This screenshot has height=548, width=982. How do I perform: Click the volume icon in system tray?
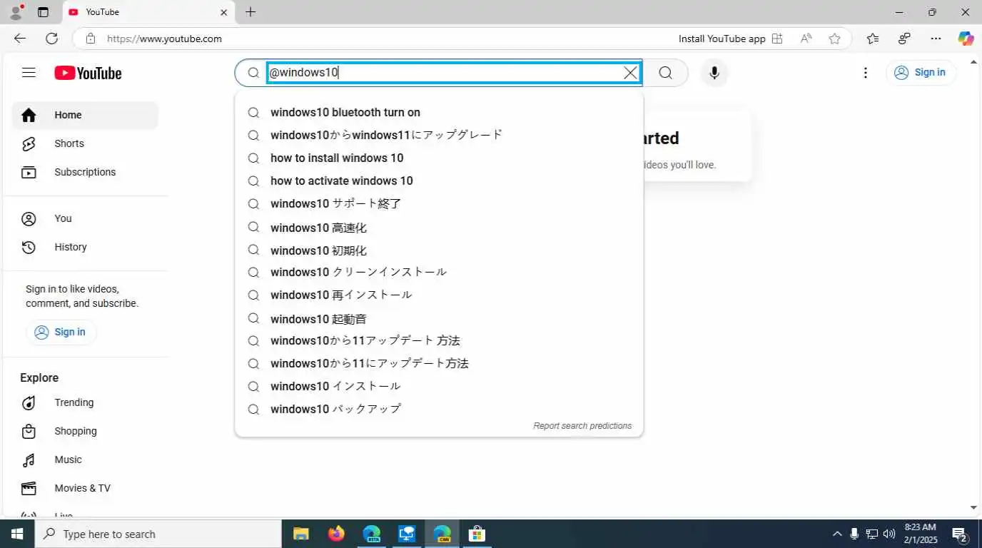(x=889, y=534)
